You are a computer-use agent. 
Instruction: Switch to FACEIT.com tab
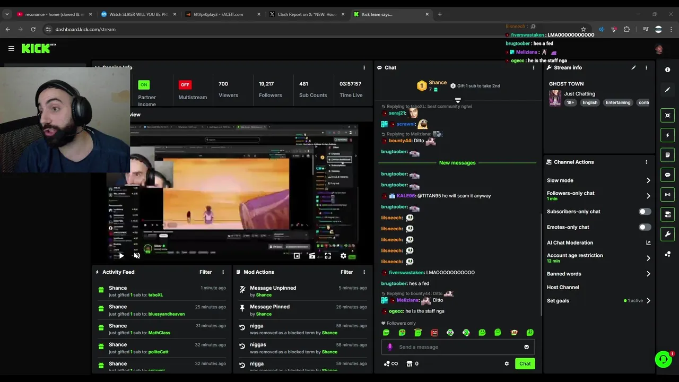222,14
